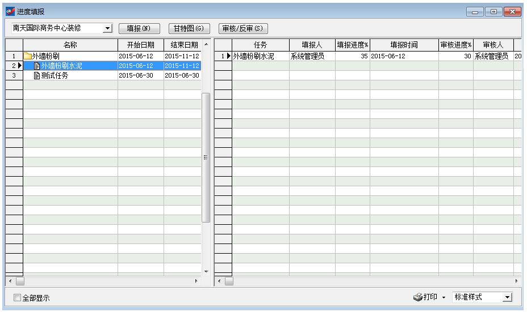Select the 测试任务 row in task tree
Image resolution: width=527 pixels, height=312 pixels.
click(55, 76)
